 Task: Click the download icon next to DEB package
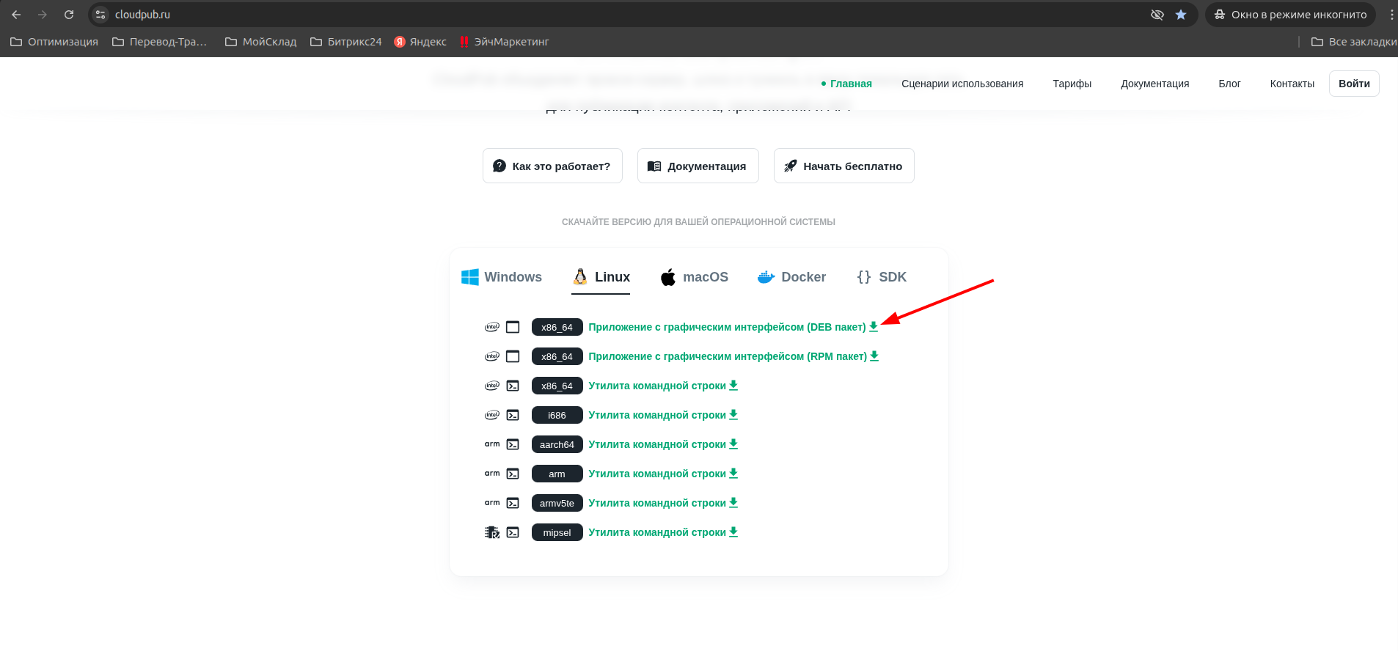coord(873,327)
